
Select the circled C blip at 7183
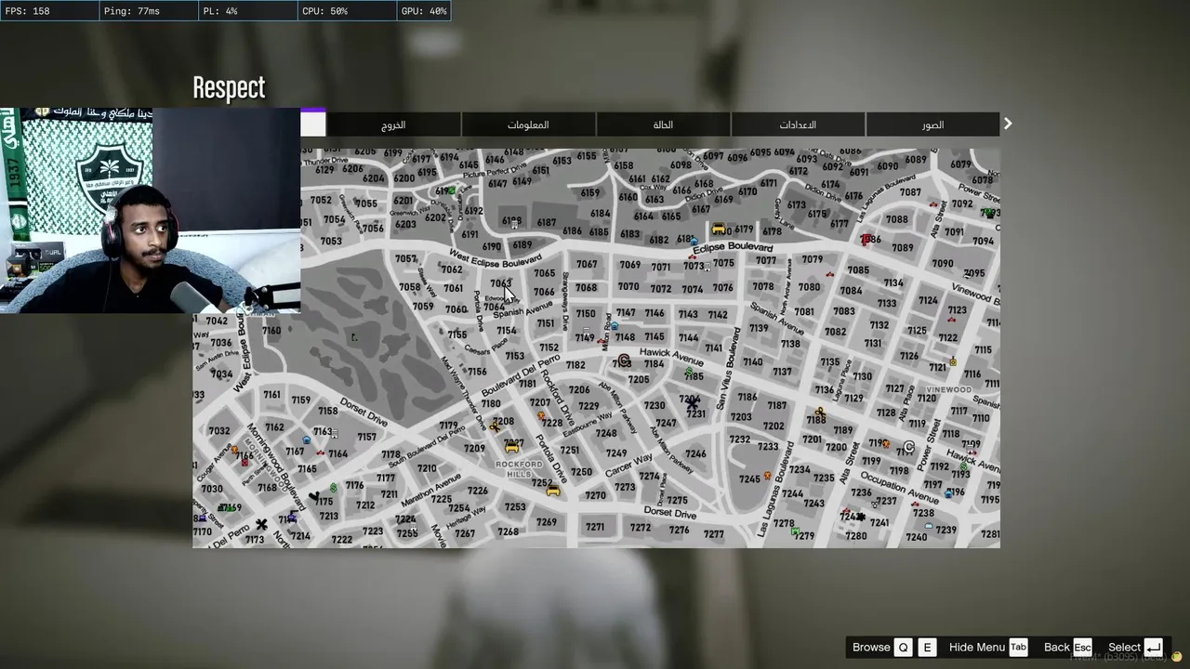point(624,361)
